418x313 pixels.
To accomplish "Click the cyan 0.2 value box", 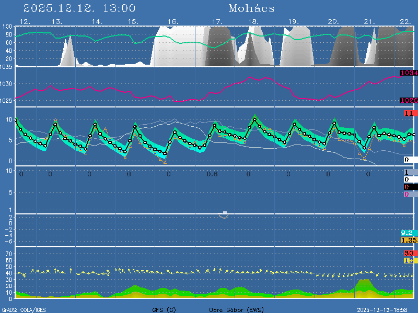I will click(408, 233).
